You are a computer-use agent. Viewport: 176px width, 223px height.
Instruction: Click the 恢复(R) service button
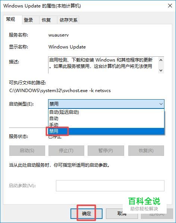146,150
